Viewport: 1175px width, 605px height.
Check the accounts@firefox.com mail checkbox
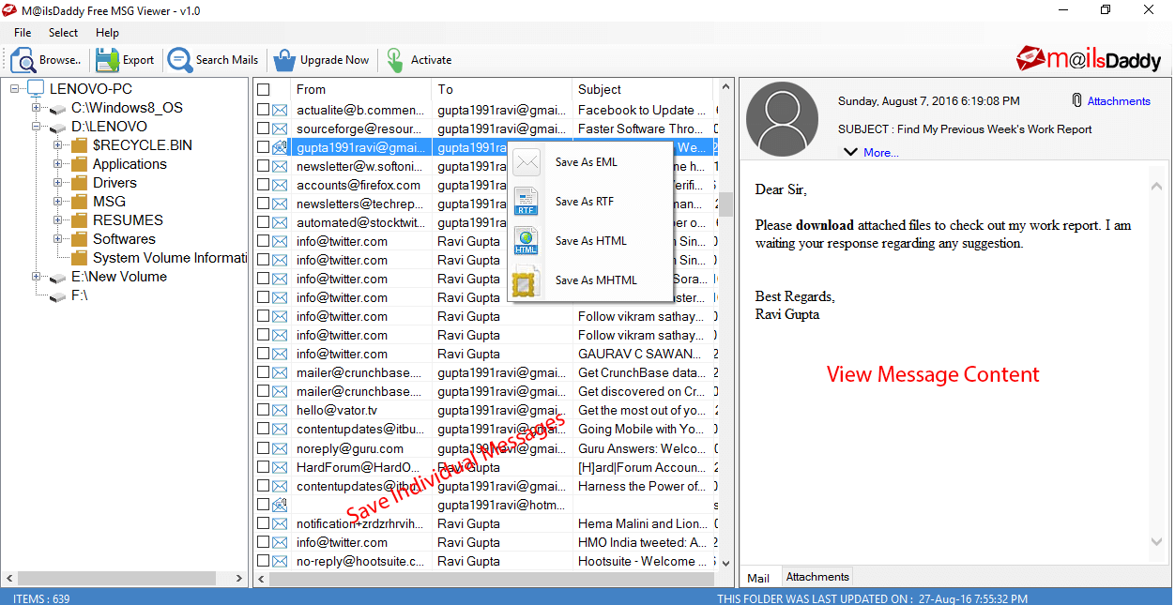click(x=264, y=185)
